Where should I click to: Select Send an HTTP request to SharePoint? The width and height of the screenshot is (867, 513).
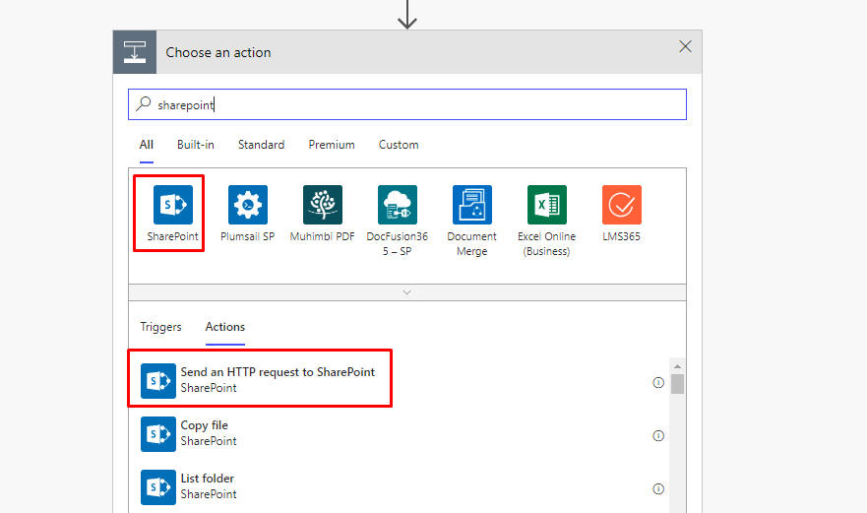pos(399,381)
